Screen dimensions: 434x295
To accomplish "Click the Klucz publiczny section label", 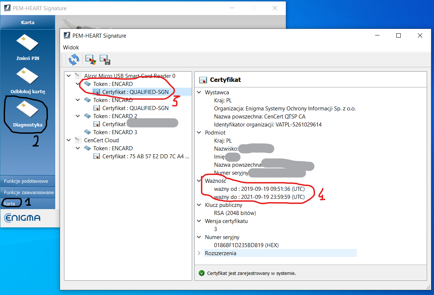I will click(x=223, y=205).
